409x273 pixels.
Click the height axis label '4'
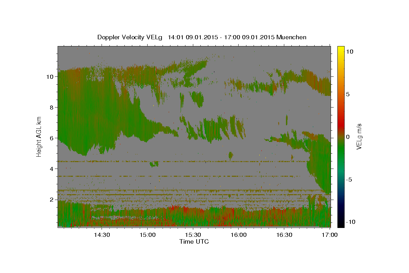tap(51, 169)
